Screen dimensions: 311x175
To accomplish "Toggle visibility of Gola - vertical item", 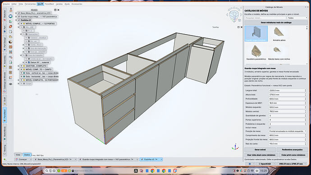I will [x=21, y=73].
